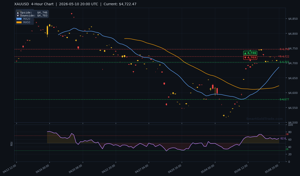Click the XAUUSD 4-Hour Chart title
This screenshot has width=300, height=176.
[34, 4]
